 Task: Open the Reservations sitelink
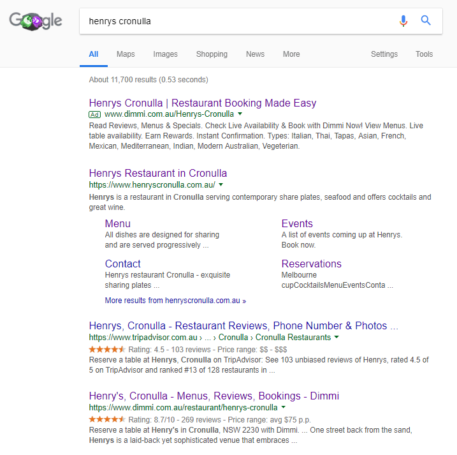pos(311,264)
